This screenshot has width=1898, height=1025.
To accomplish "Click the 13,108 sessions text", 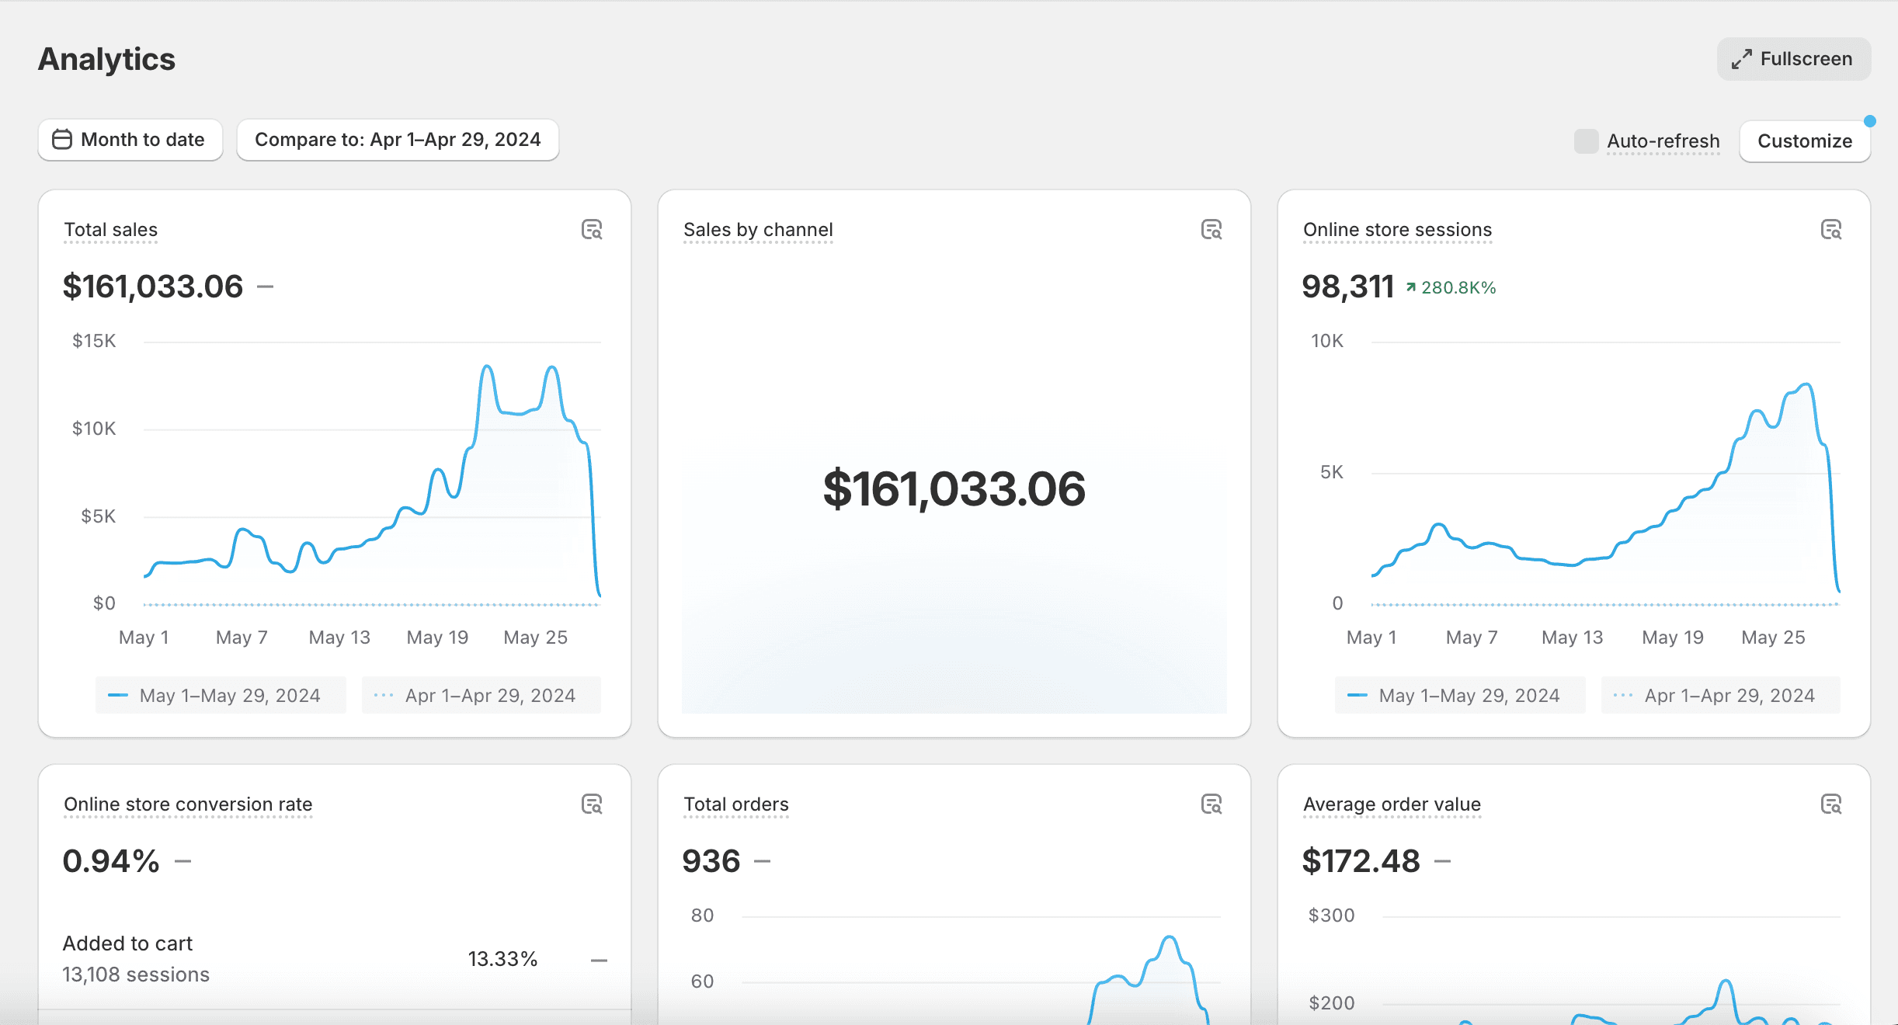I will tap(136, 975).
